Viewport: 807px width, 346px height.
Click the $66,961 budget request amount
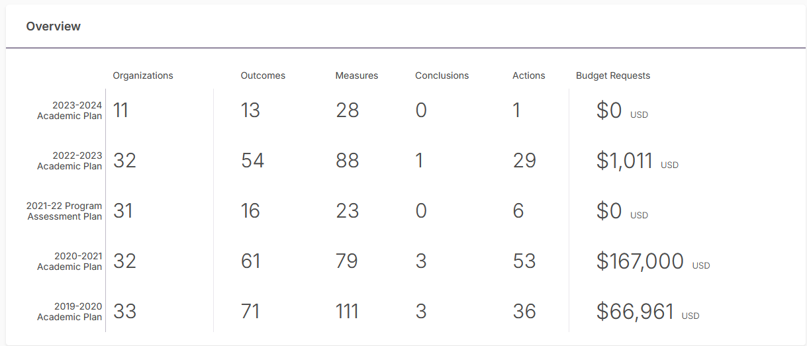635,312
